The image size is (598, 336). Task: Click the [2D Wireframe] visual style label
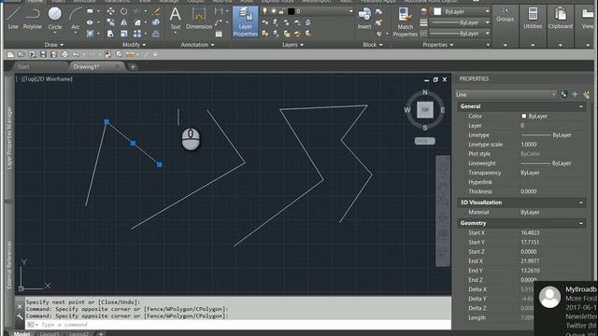[54, 79]
